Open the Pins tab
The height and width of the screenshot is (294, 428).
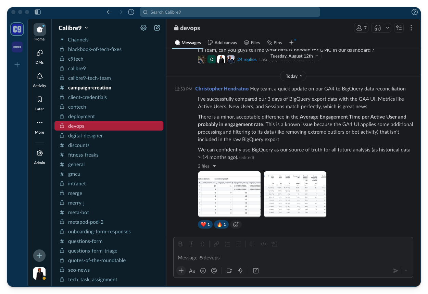click(x=274, y=42)
